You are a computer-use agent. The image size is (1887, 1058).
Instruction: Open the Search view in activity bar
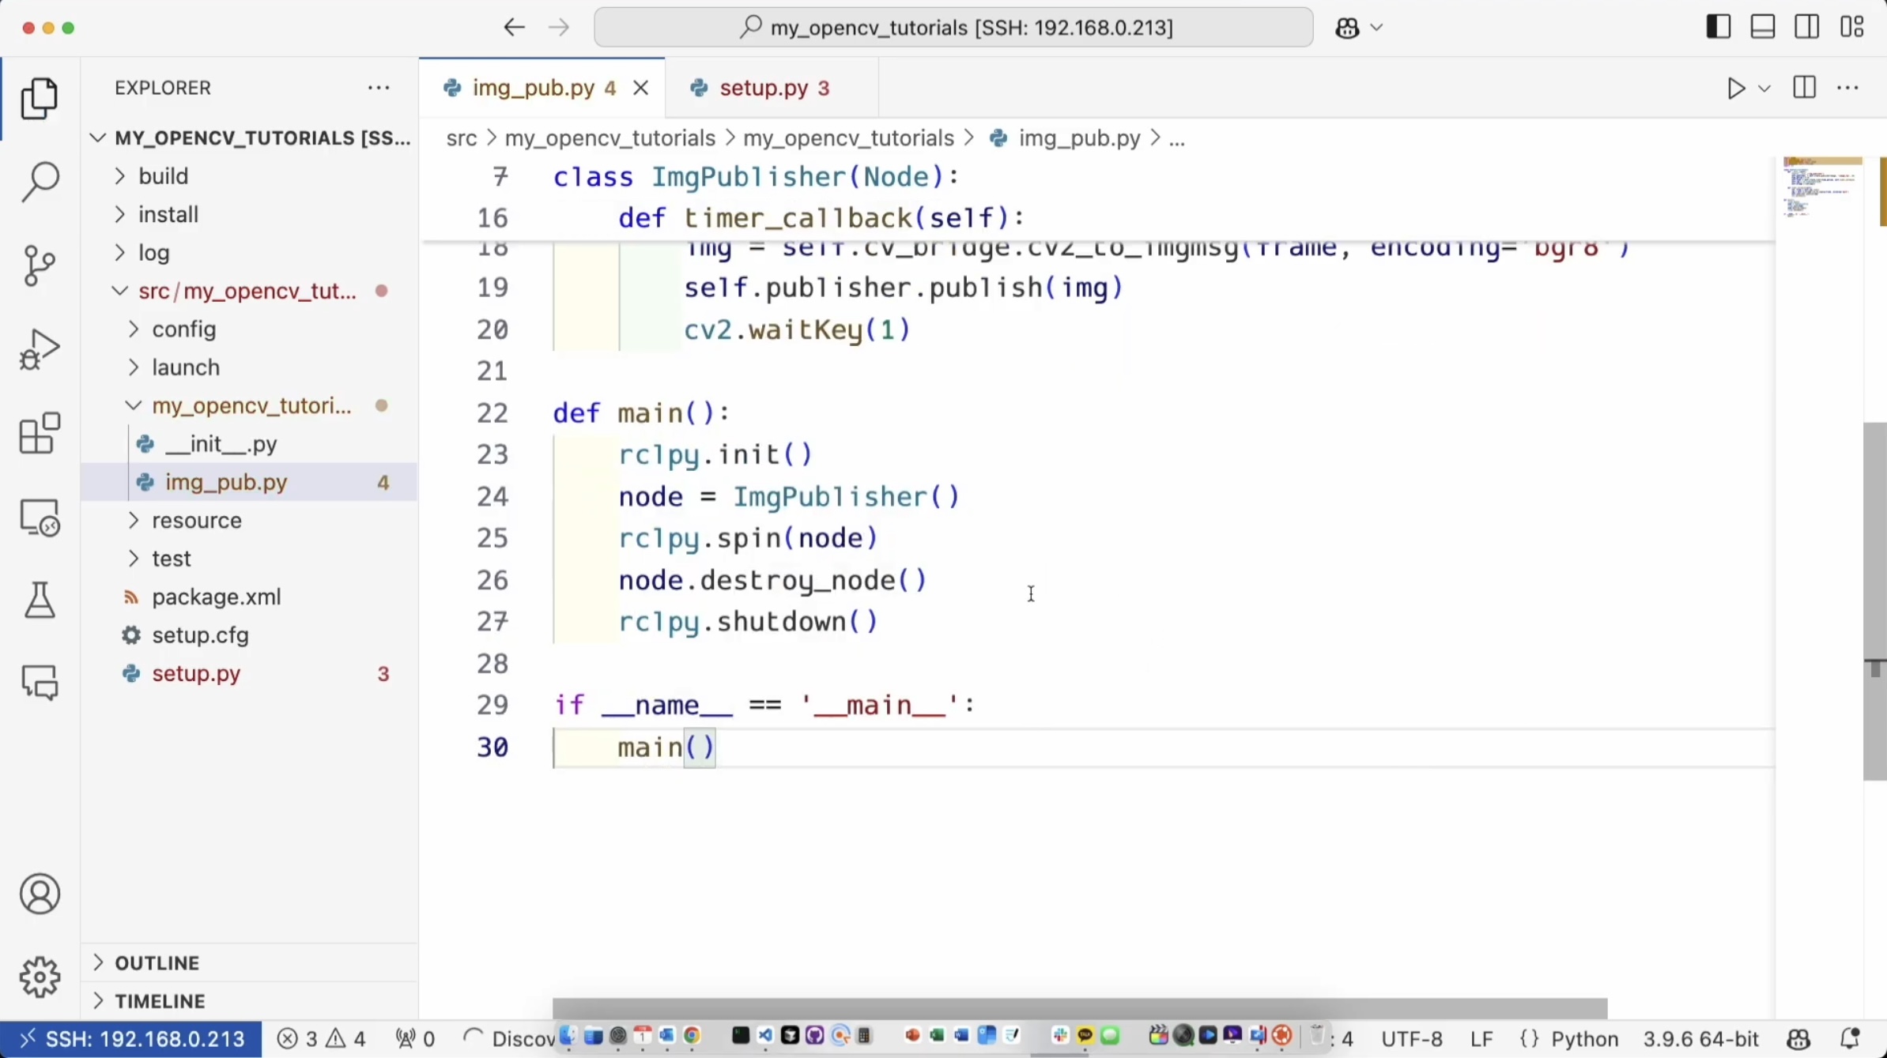40,182
